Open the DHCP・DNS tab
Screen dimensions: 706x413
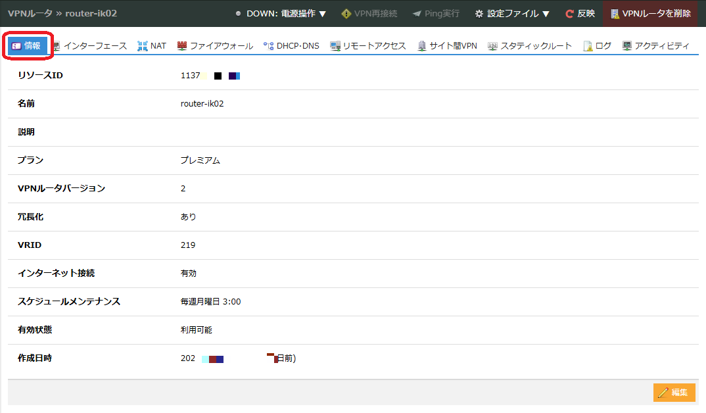click(291, 45)
